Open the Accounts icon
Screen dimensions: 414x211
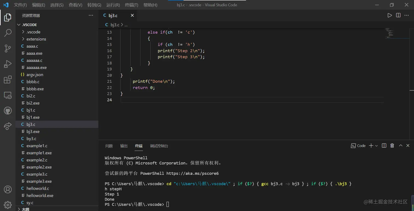(7, 189)
